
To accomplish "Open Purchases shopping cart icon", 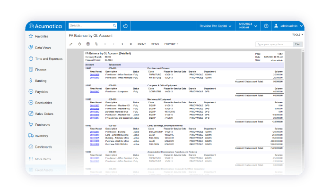I will [x=31, y=124].
